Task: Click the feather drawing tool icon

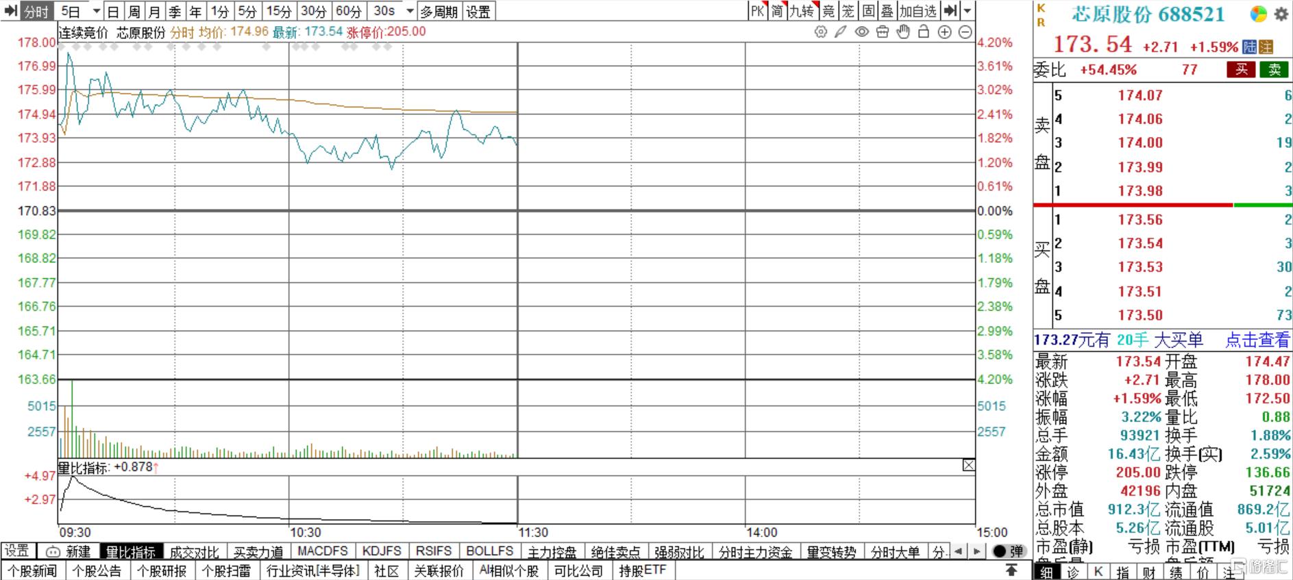Action: [841, 32]
